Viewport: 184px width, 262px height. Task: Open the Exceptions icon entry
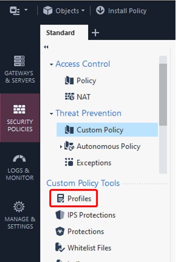coord(69,162)
